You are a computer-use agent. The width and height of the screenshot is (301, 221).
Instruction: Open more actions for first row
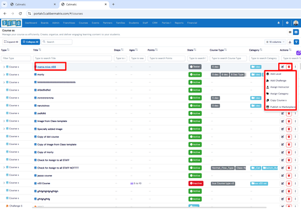295,67
